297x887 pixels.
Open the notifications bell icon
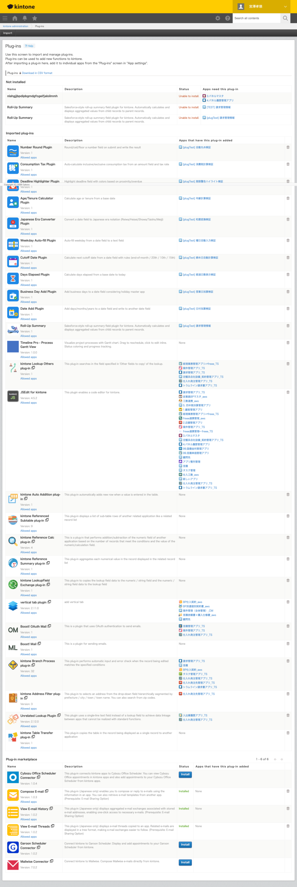coord(25,18)
